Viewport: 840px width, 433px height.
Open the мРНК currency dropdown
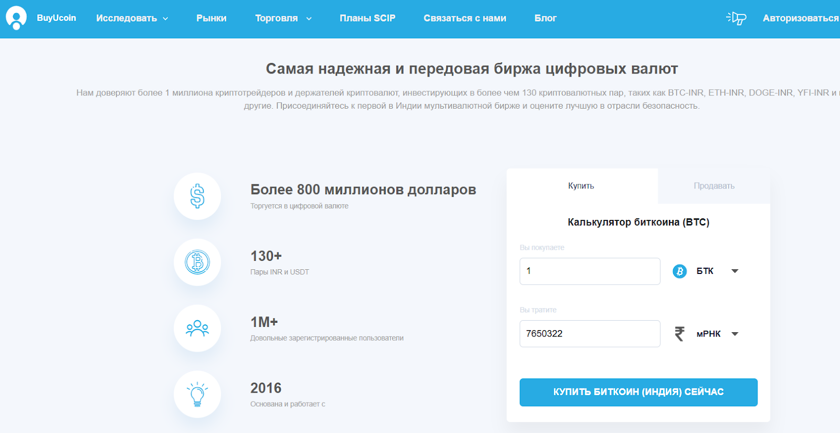pyautogui.click(x=735, y=334)
